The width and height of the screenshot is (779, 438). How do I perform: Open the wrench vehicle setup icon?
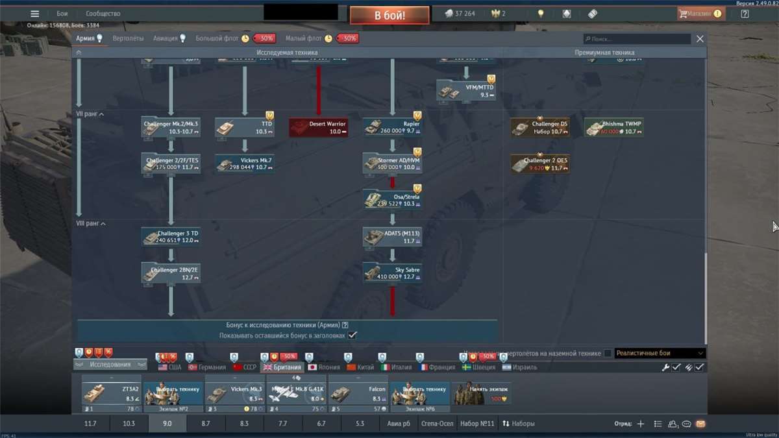tap(666, 367)
